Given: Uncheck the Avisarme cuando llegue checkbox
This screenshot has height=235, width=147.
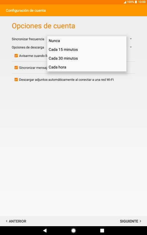Looking at the screenshot, I should [16, 55].
